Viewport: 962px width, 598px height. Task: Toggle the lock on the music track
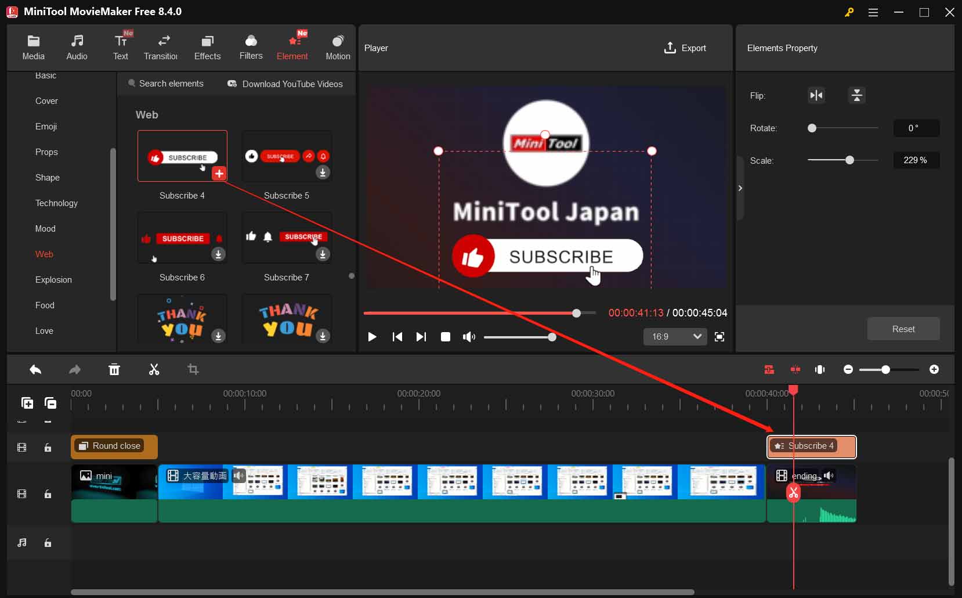click(47, 543)
